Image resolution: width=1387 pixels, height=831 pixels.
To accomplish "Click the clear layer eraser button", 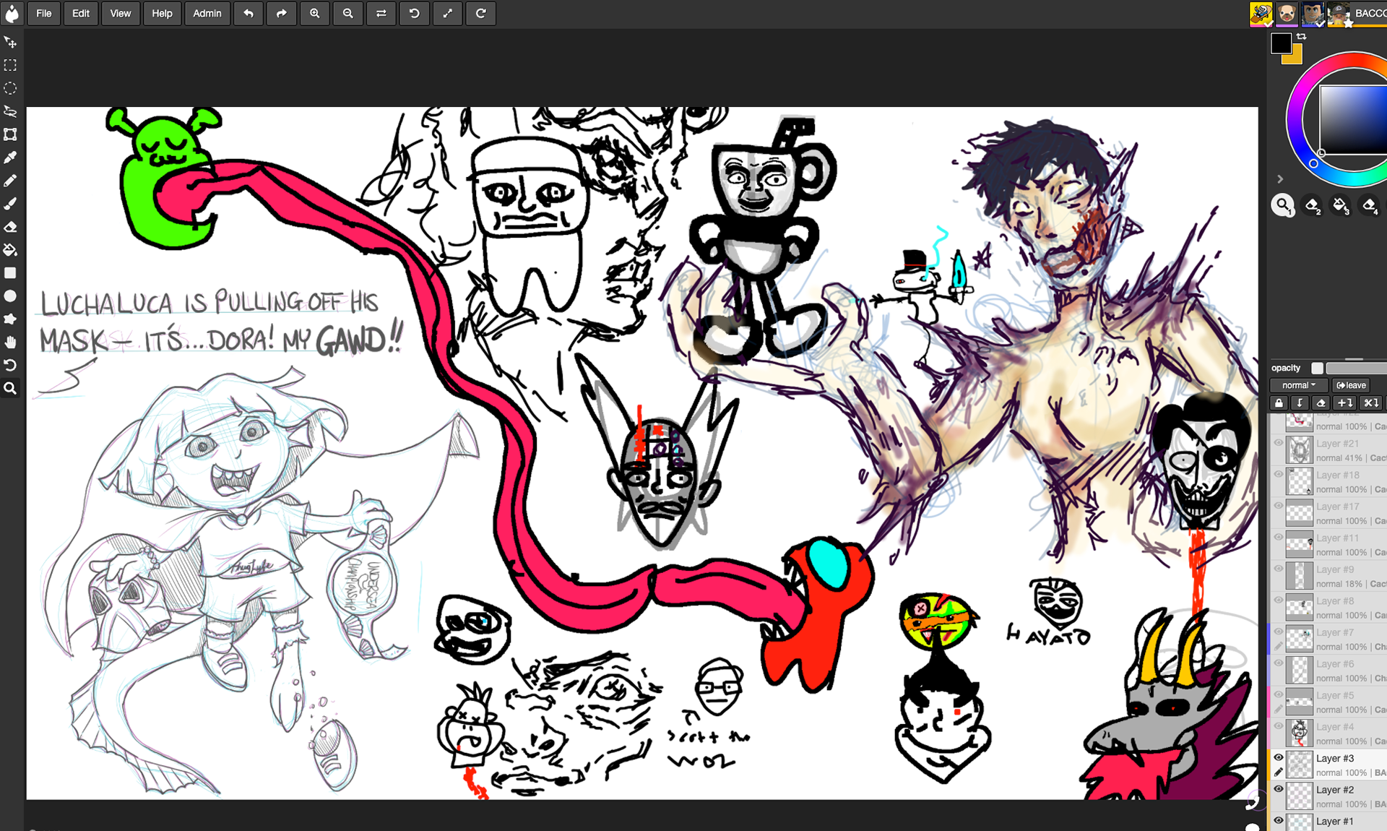I will 1321,403.
